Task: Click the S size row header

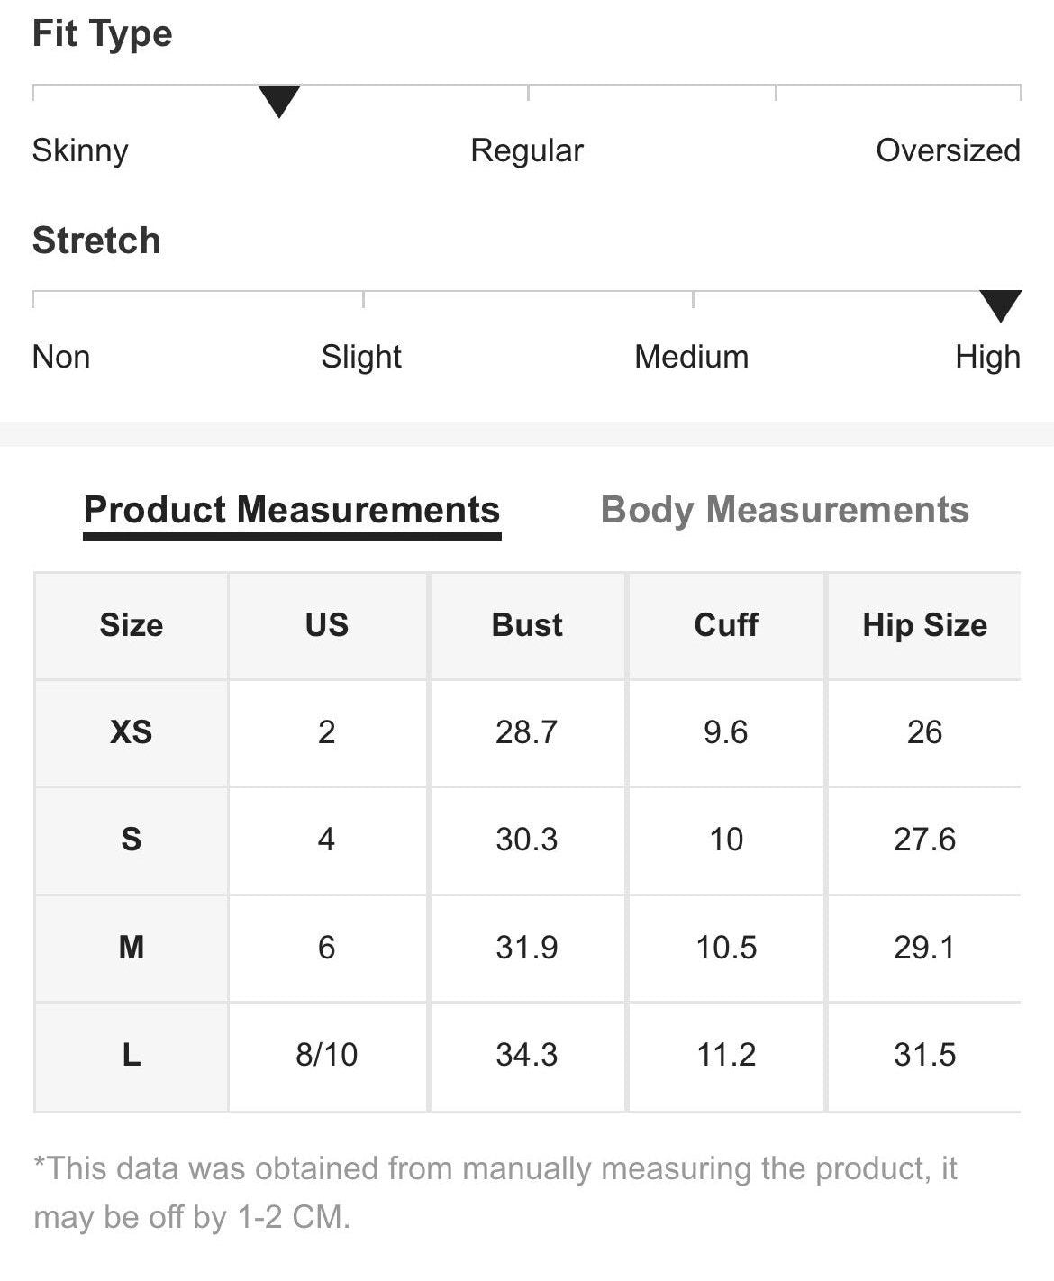Action: (132, 840)
